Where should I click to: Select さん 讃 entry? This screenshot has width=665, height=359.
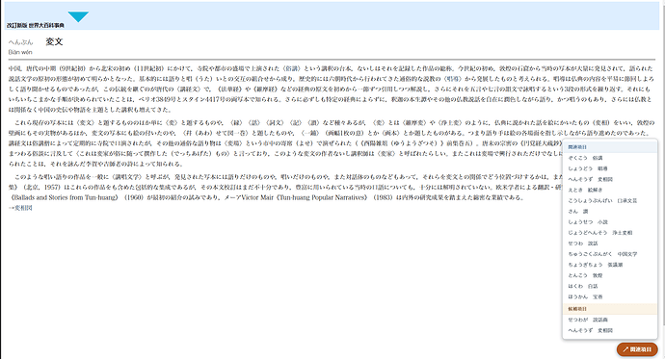[578, 211]
